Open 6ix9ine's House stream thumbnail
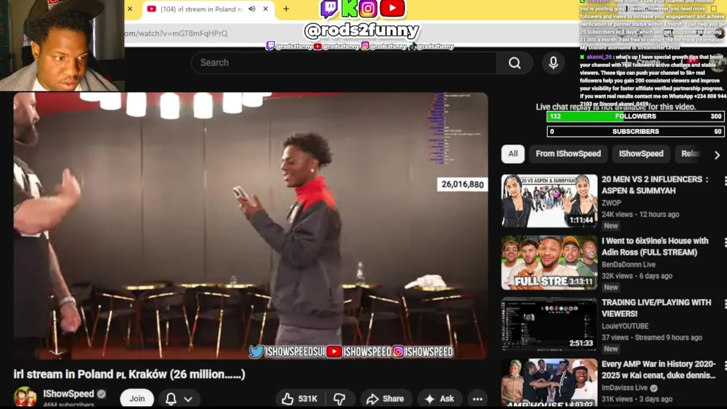The width and height of the screenshot is (727, 409). click(x=549, y=262)
